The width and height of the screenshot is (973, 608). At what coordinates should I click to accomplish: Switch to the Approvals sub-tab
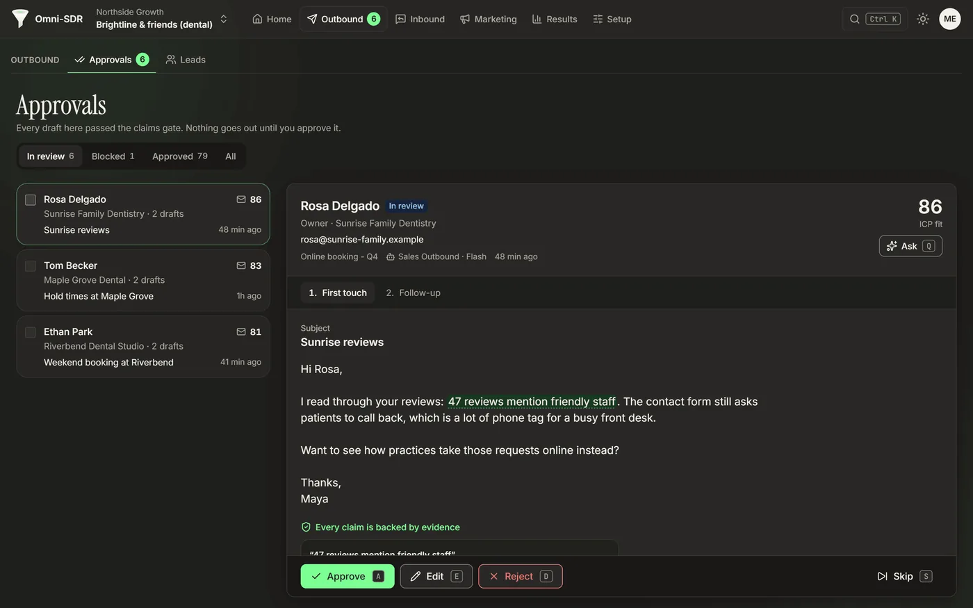click(112, 60)
